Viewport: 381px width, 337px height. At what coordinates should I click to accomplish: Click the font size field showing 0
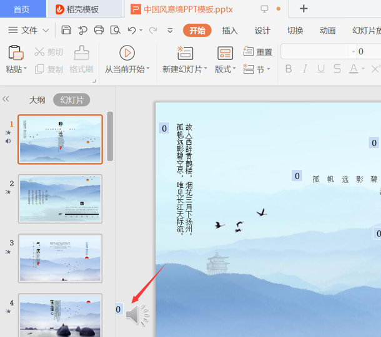(x=369, y=51)
